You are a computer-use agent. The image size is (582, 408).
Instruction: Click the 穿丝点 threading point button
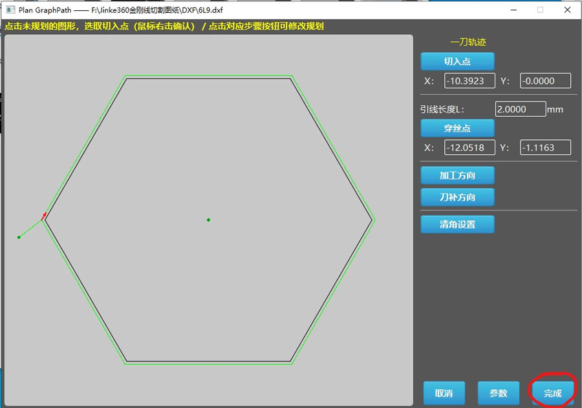tap(457, 128)
